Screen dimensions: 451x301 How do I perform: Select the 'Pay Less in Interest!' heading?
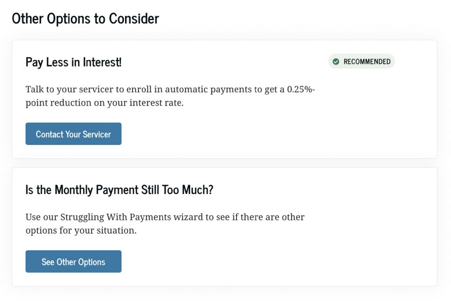pyautogui.click(x=73, y=62)
